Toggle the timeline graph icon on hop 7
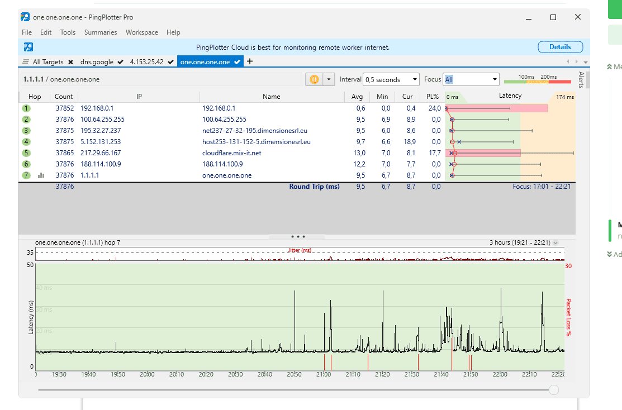This screenshot has width=622, height=410. point(41,175)
